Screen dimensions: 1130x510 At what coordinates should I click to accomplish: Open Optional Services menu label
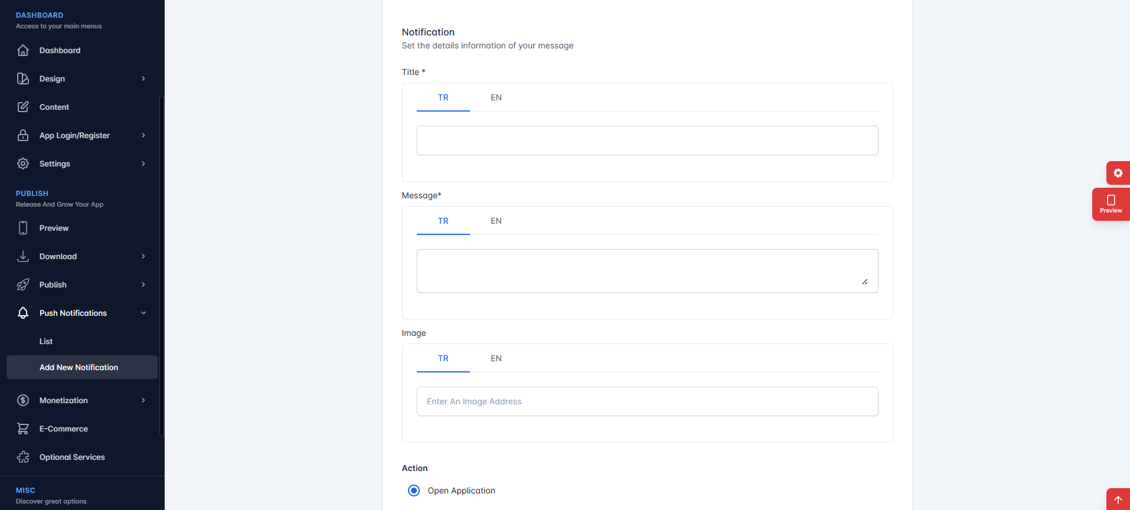[x=72, y=457]
